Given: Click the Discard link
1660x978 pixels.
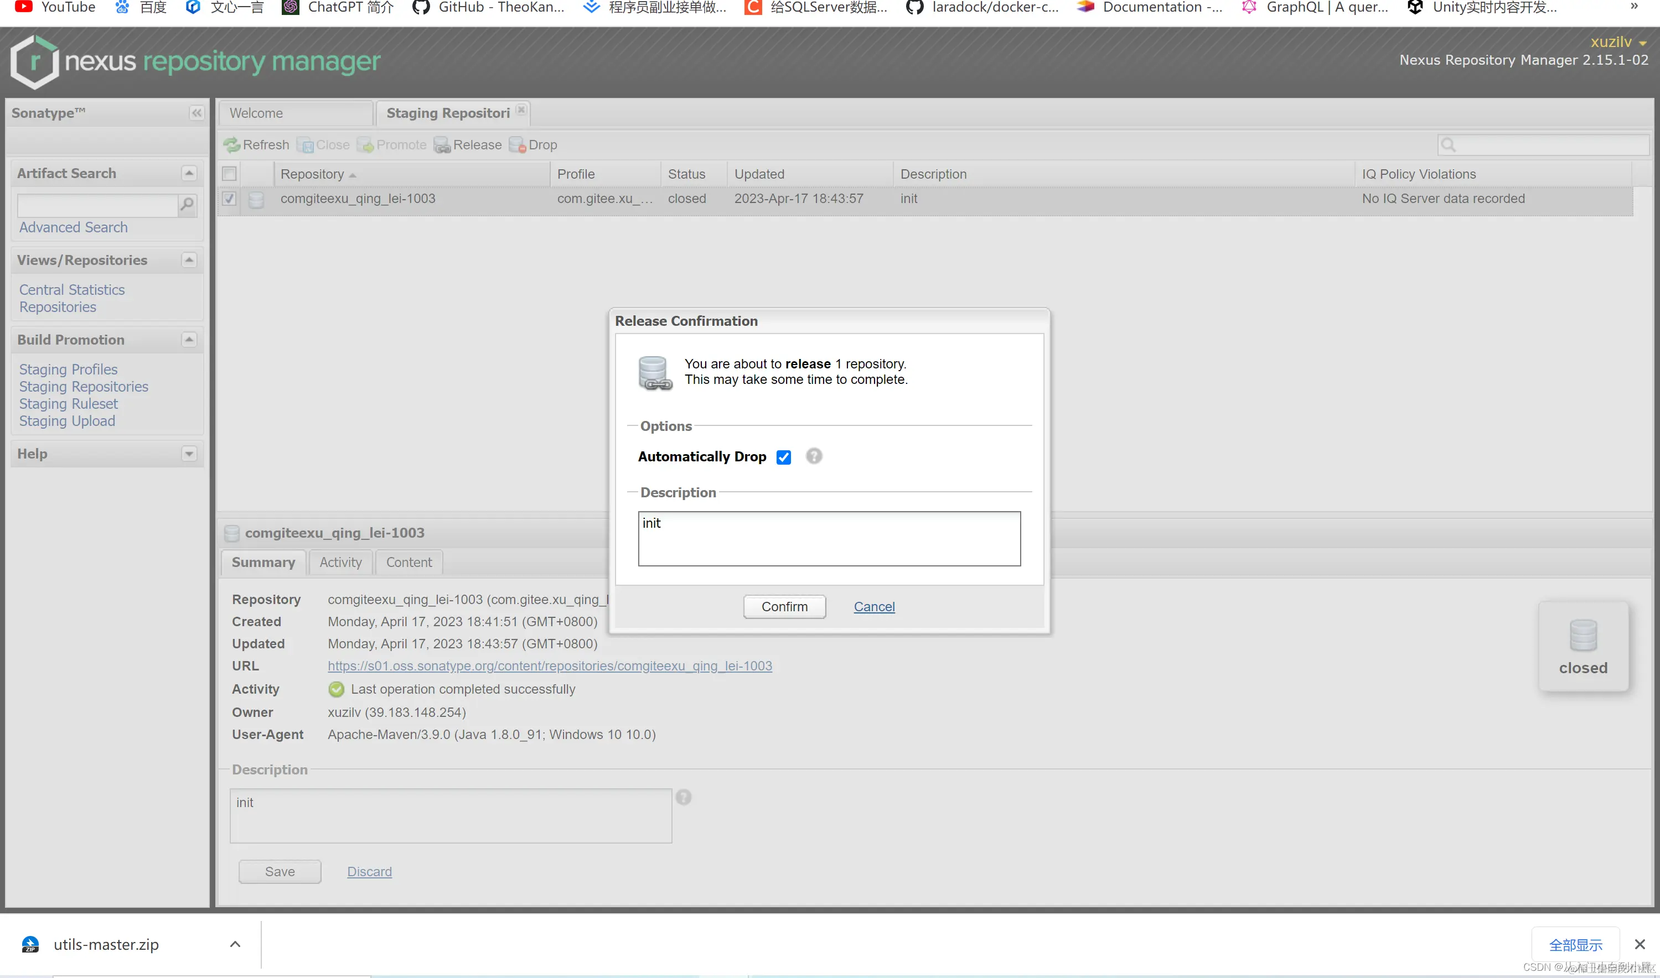Looking at the screenshot, I should tap(369, 872).
